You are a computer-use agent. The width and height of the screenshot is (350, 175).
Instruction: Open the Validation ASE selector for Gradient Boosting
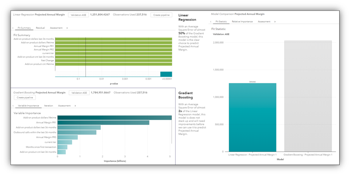79,93
